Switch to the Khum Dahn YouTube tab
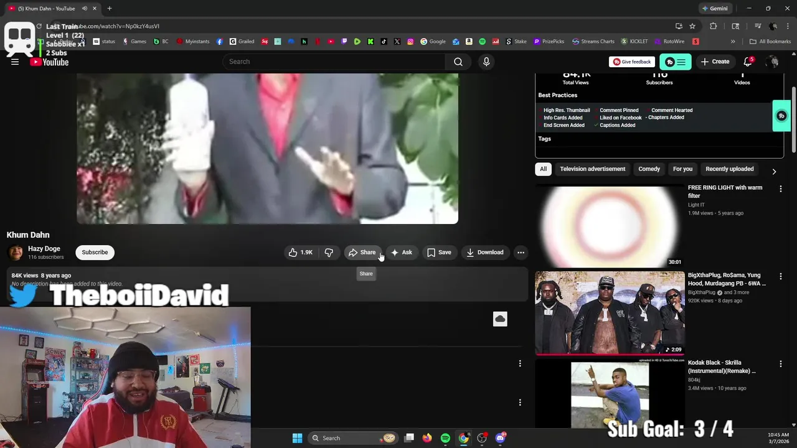Viewport: 797px width, 448px height. [52, 9]
